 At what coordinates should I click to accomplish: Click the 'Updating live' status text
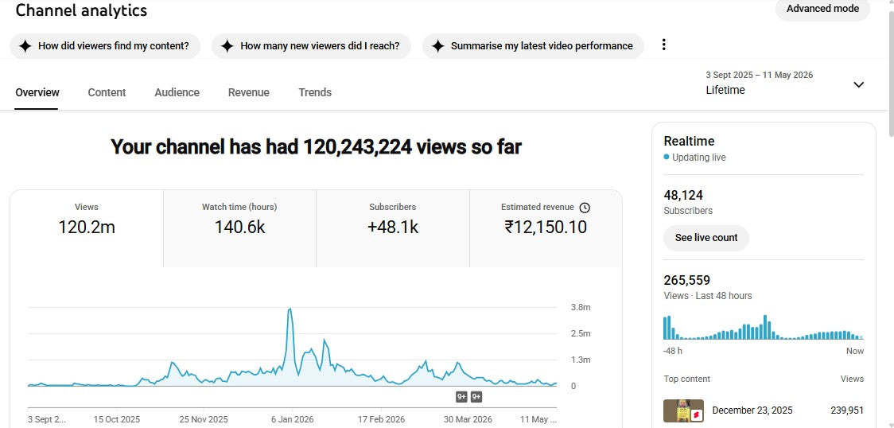[698, 158]
